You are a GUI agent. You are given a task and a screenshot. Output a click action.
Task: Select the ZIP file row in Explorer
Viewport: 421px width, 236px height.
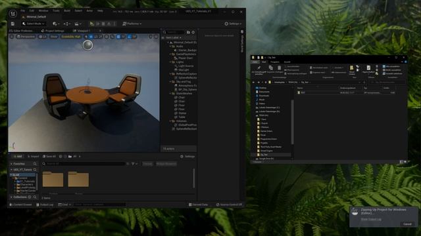346,92
